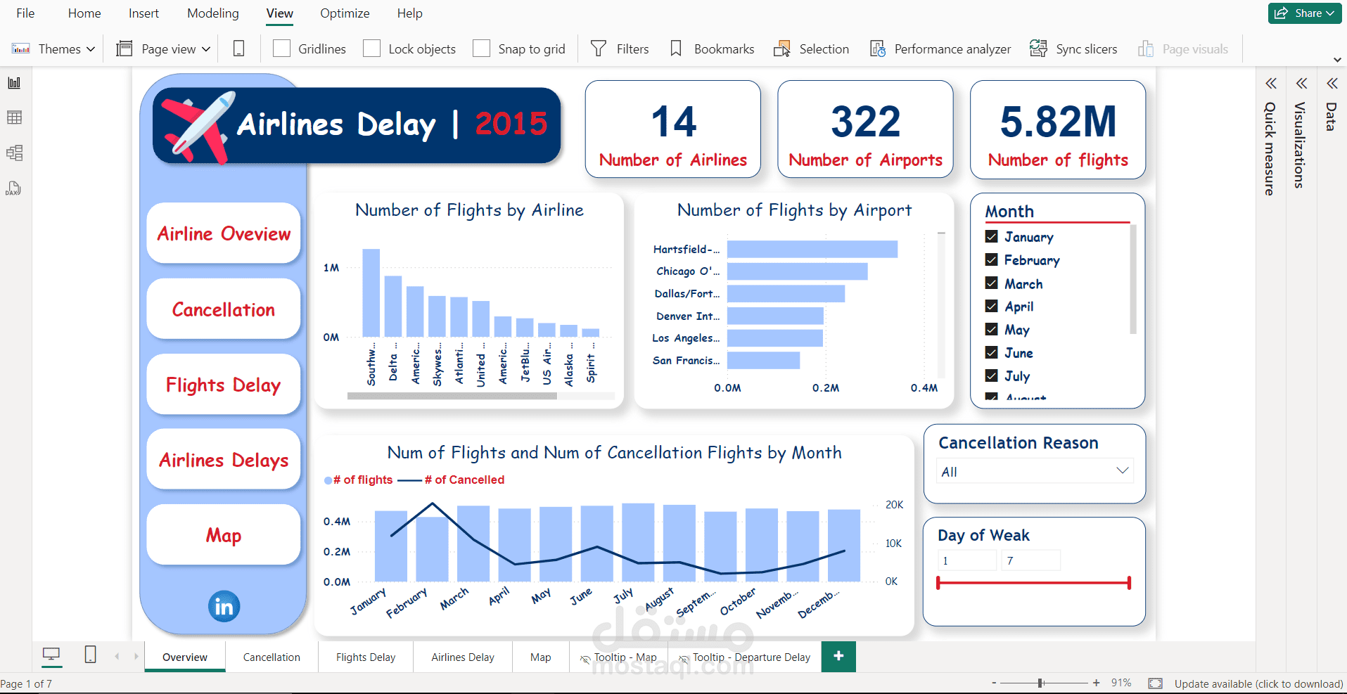Toggle Snap to grid on

tap(481, 48)
